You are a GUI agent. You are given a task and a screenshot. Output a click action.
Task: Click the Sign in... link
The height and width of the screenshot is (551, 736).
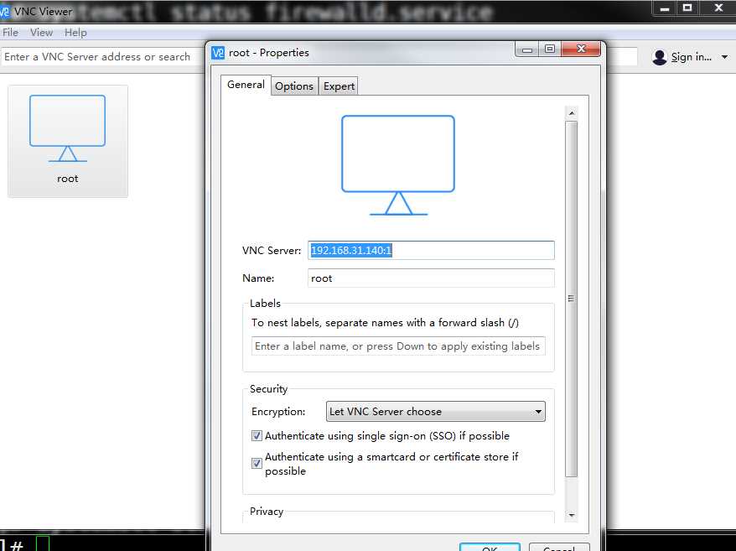(x=691, y=57)
